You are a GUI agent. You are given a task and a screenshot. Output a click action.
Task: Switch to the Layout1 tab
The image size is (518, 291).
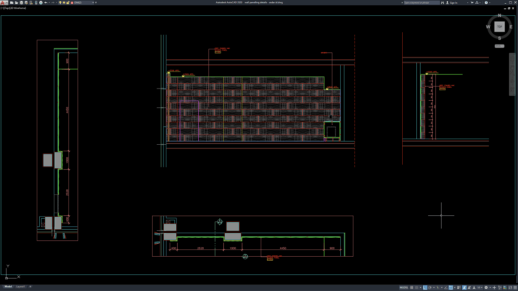(20, 287)
